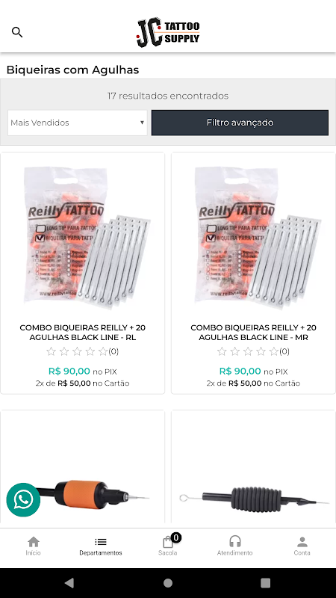
Task: Tap Android back navigation button
Action: click(x=69, y=582)
